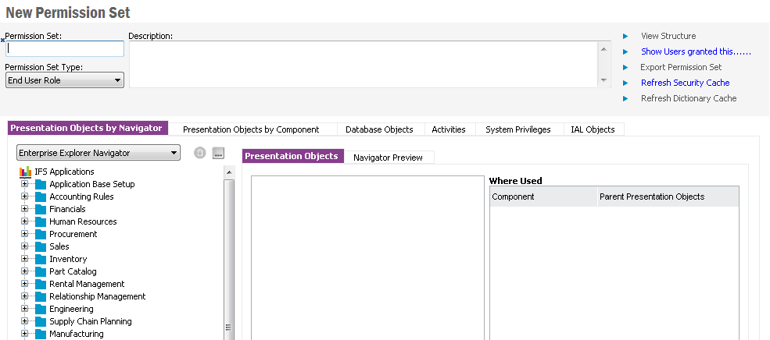770x340 pixels.
Task: Click the Refresh Security Cache link
Action: (685, 83)
